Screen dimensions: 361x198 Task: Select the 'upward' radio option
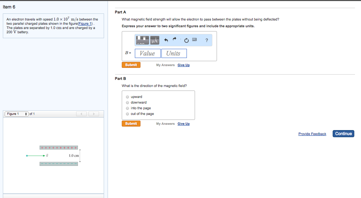[127, 97]
